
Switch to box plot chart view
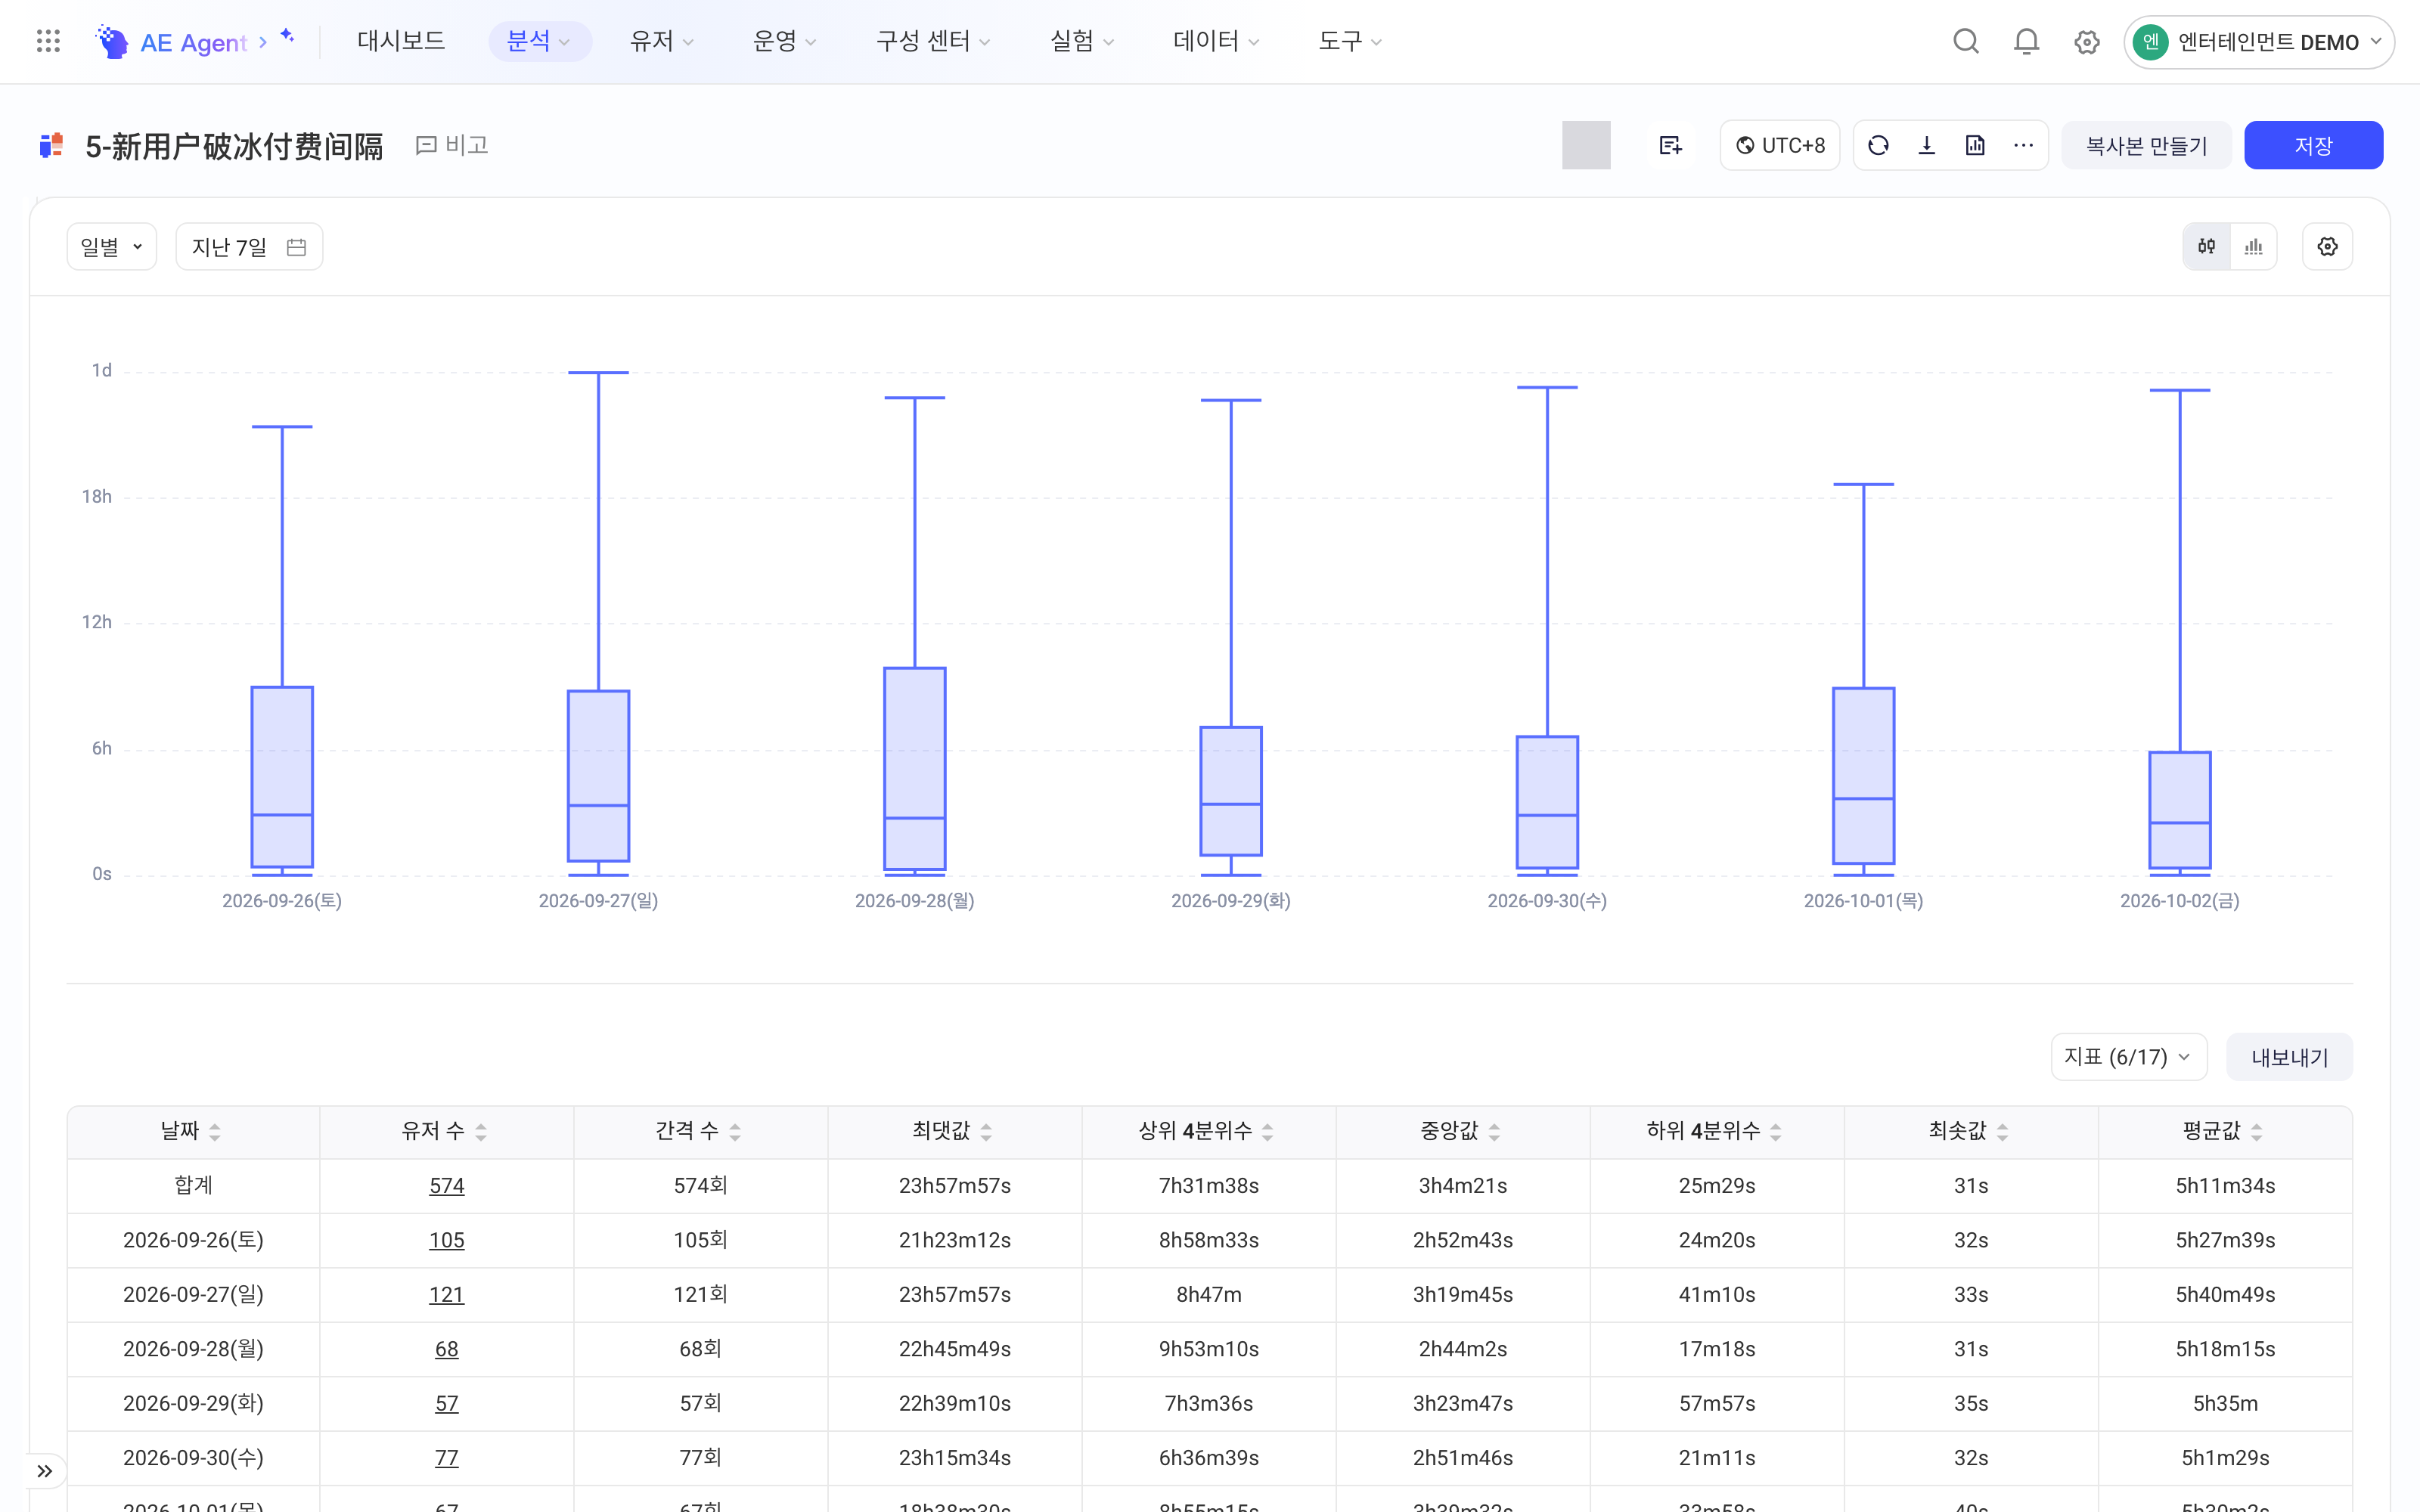(2206, 246)
